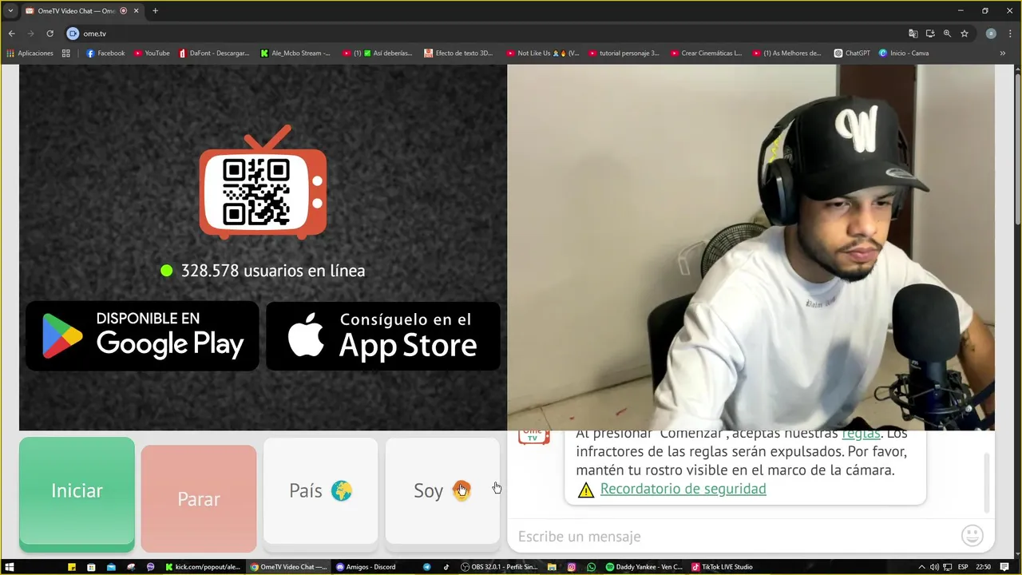Click the Google Play download badge
Image resolution: width=1022 pixels, height=575 pixels.
pyautogui.click(x=142, y=335)
